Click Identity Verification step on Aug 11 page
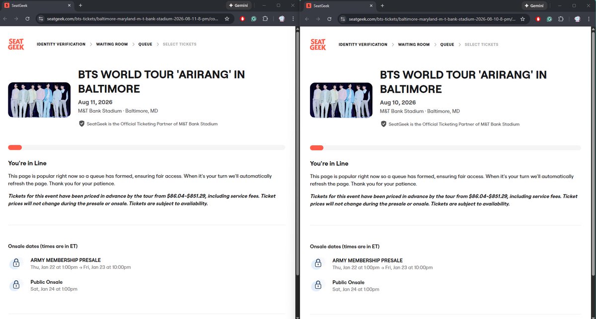This screenshot has width=596, height=319. click(61, 44)
